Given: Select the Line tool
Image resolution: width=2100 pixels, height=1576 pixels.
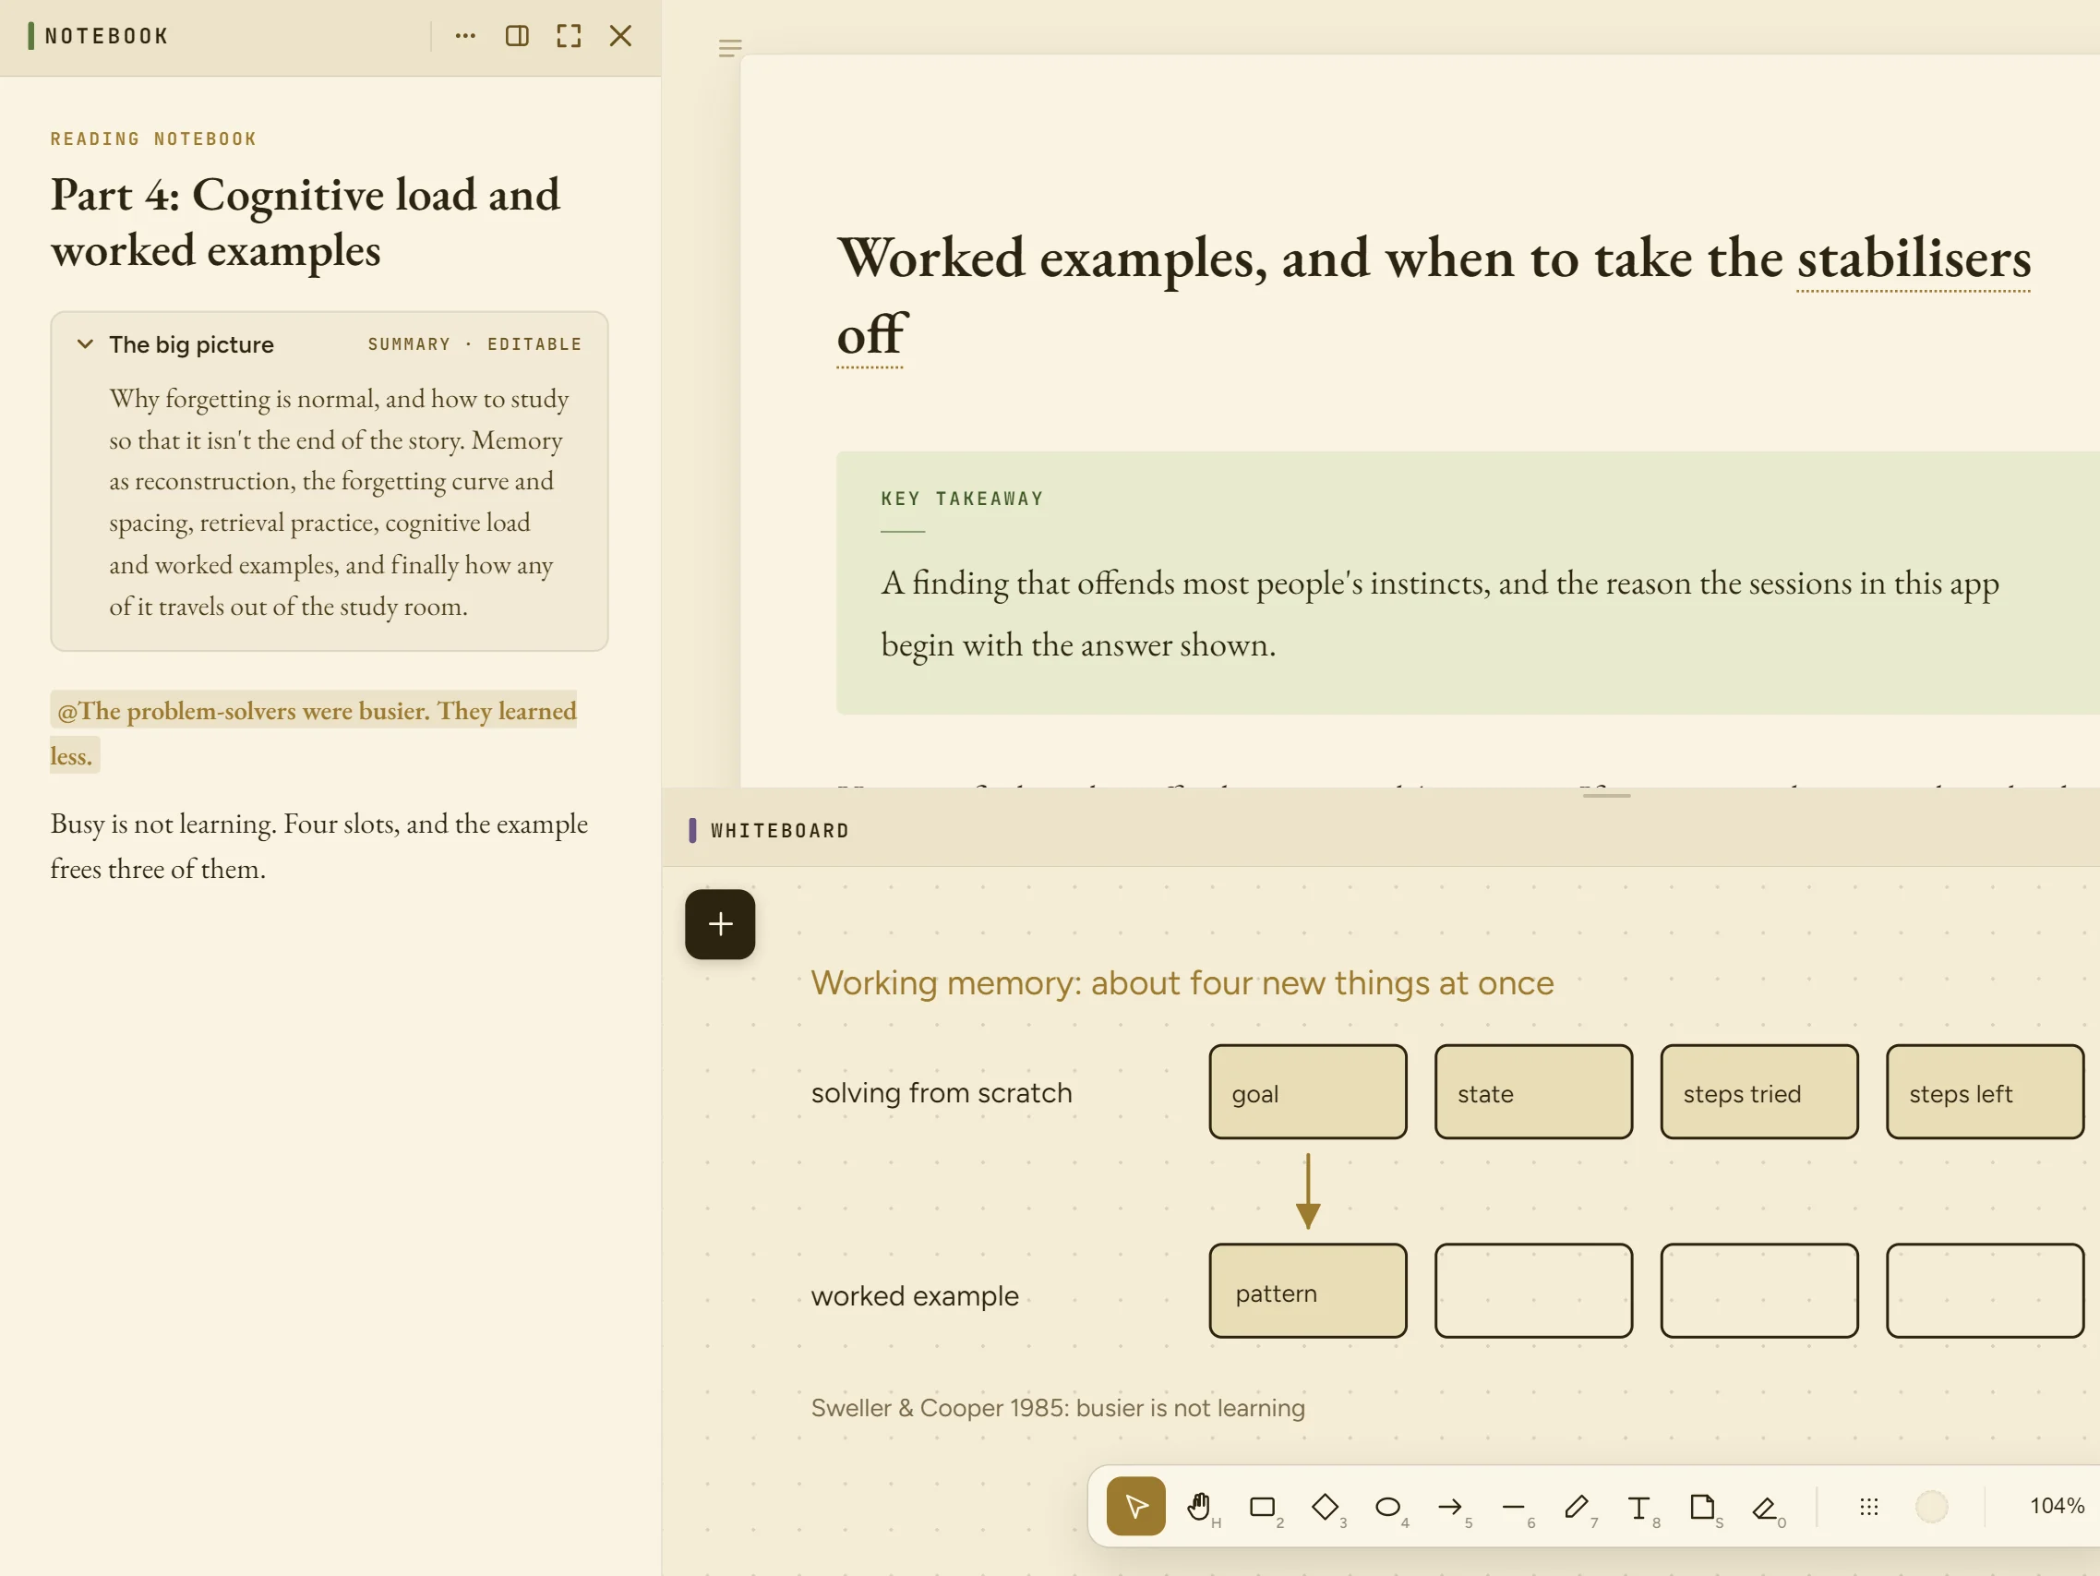Looking at the screenshot, I should tap(1513, 1506).
